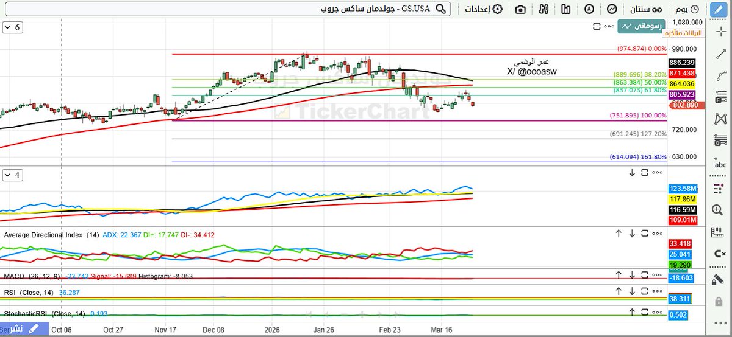Open volume pane three-dot options
Screen dimensions: 732x337
click(658, 173)
